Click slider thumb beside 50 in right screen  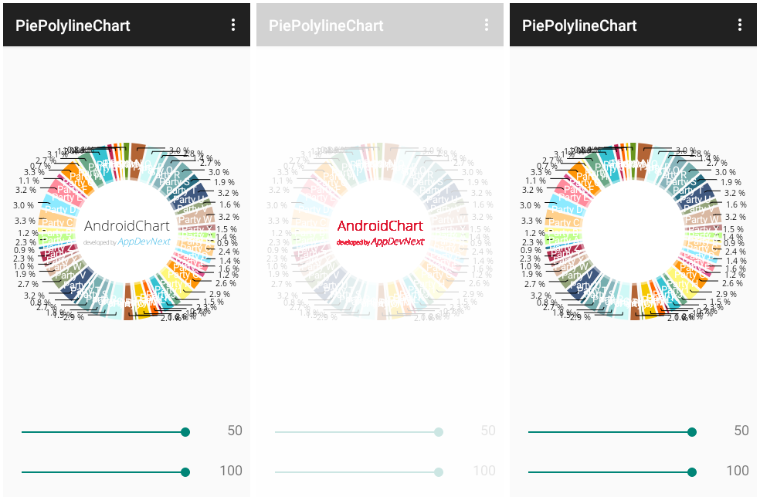point(692,432)
